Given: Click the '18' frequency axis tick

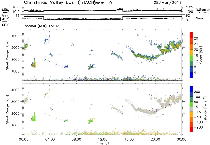Looking at the screenshot, I should point(18,16).
